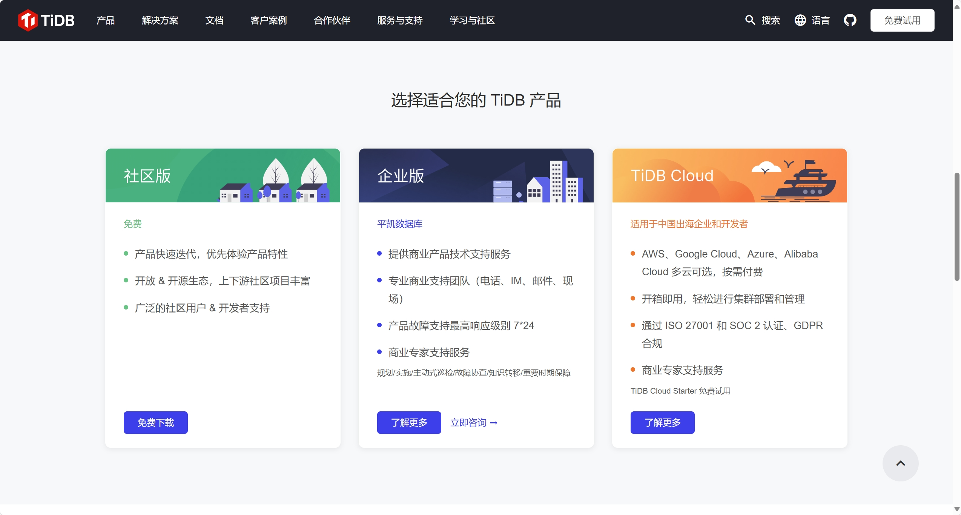The image size is (961, 515).
Task: Click the TiDB Cloud Starter 免费试用 text
Action: click(680, 391)
